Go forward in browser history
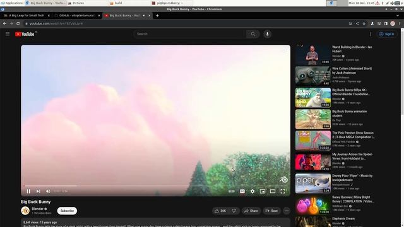The height and width of the screenshot is (227, 404). (11, 23)
